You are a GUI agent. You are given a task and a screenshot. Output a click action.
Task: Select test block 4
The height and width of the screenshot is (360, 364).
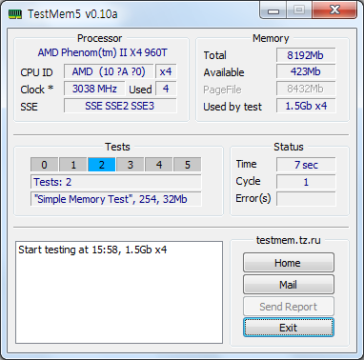159,165
